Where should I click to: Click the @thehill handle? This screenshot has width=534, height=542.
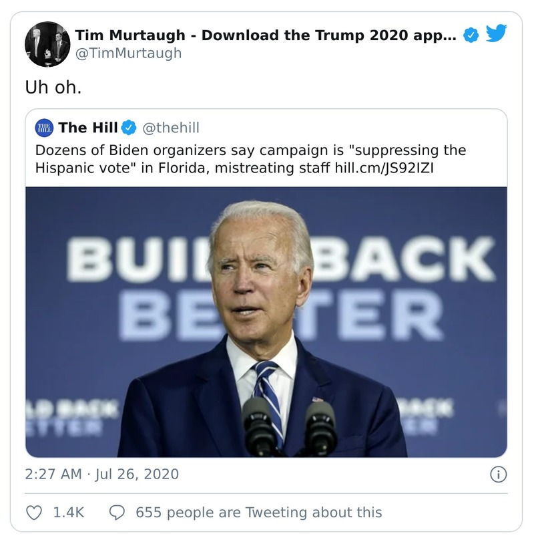coord(172,128)
